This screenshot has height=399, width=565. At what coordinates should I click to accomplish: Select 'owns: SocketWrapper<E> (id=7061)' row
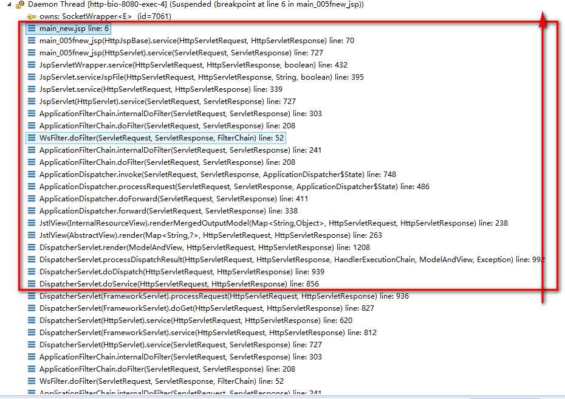(105, 16)
